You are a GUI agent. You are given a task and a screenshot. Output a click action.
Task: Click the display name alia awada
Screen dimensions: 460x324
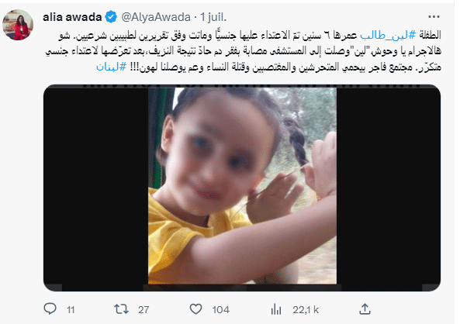coord(72,17)
